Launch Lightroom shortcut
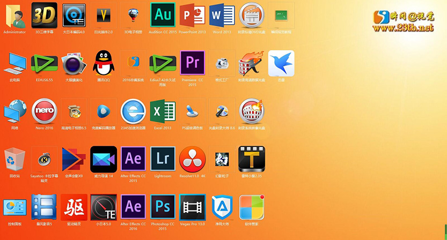The height and width of the screenshot is (240, 447). tap(163, 159)
